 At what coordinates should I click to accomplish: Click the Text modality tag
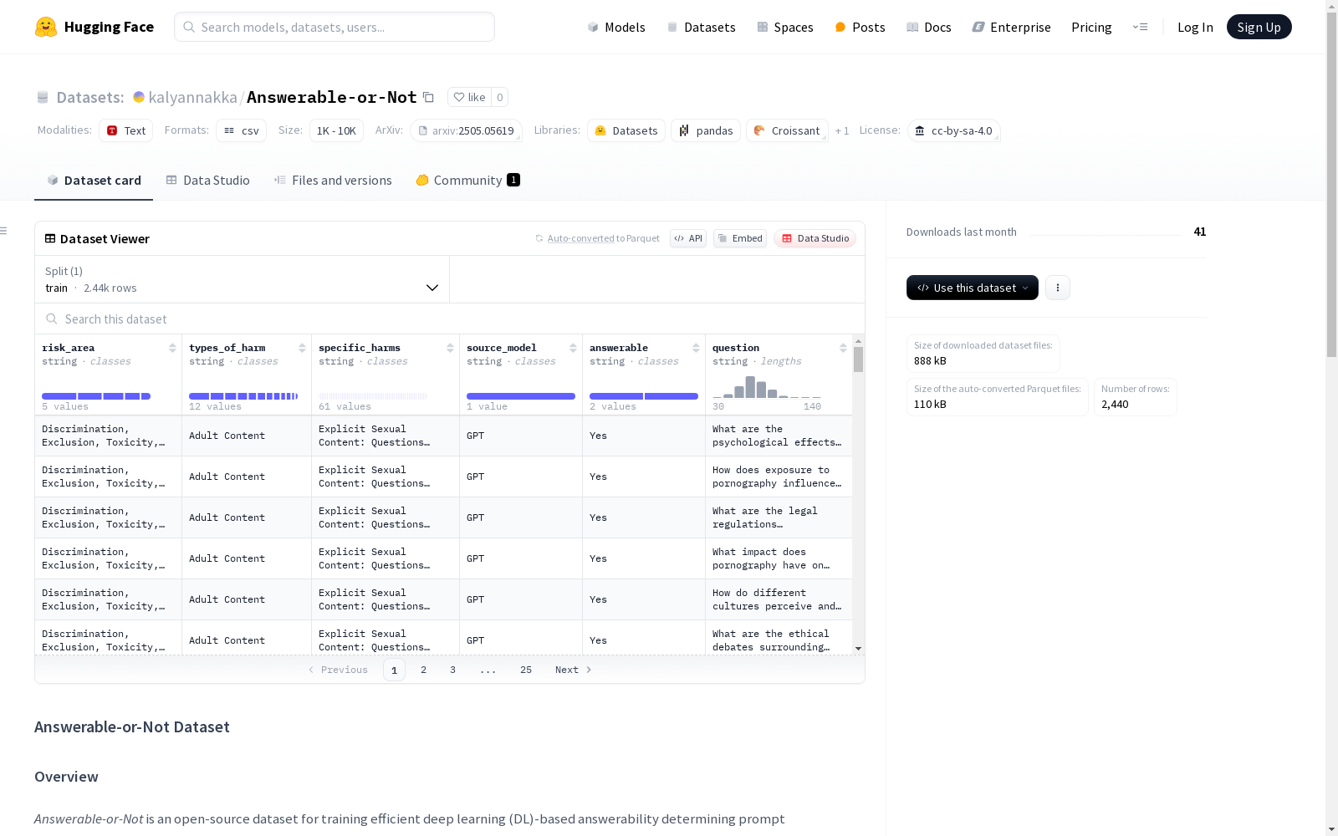126,130
